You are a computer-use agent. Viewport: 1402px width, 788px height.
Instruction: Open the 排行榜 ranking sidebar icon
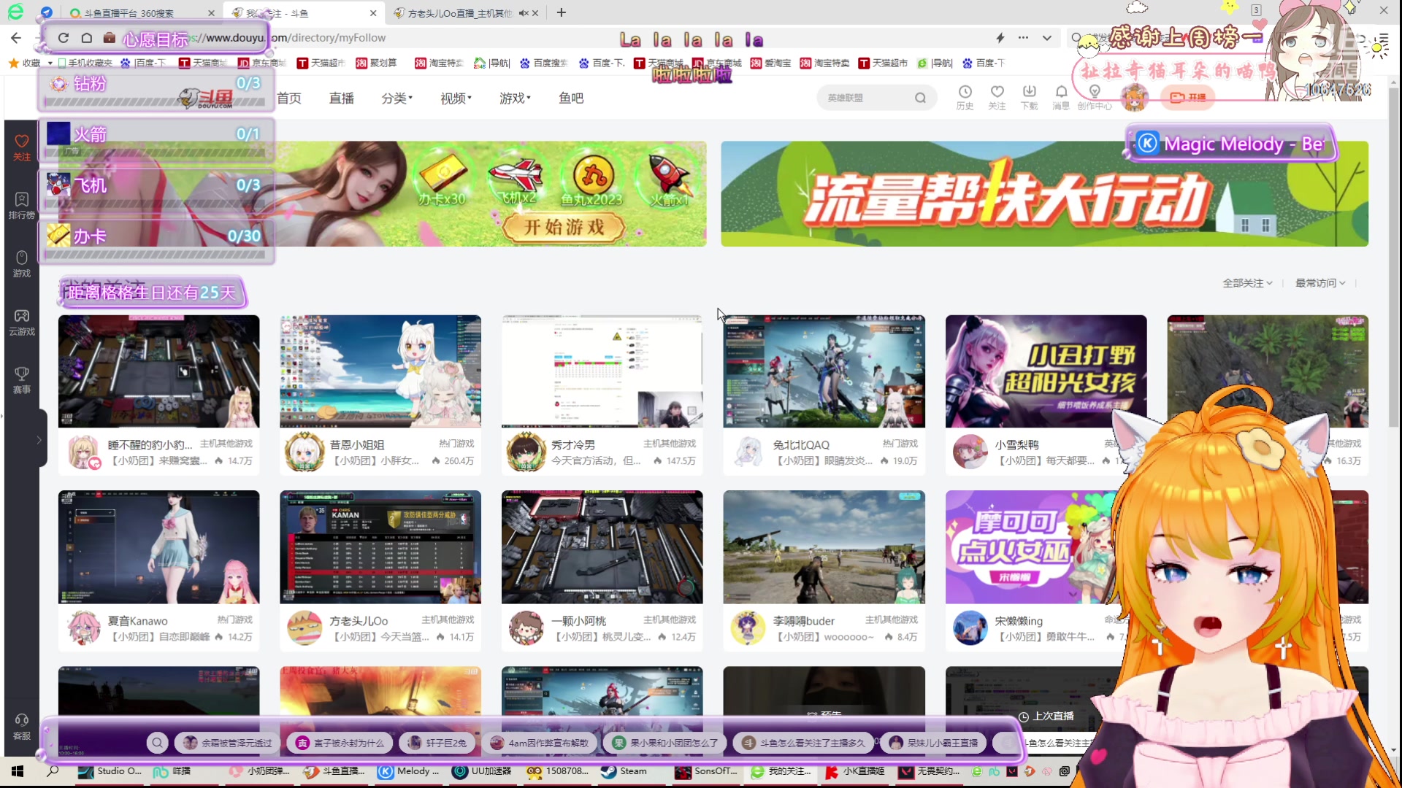click(22, 205)
